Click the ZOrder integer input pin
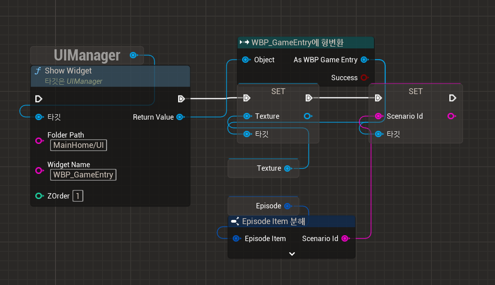This screenshot has width=495, height=285. [x=39, y=196]
